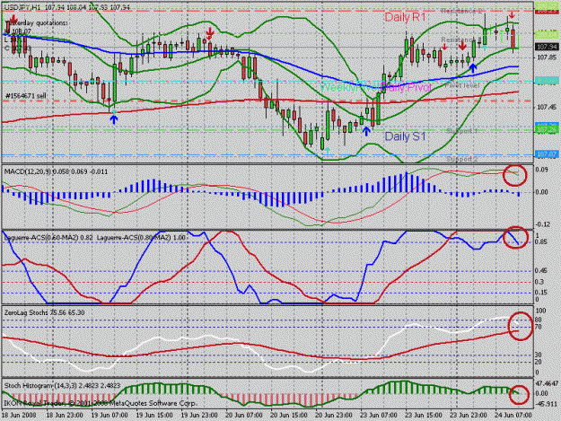Click cyan arrow under the tall green 24 Jun candle
Screen dimensions: 561x421
(x=485, y=48)
